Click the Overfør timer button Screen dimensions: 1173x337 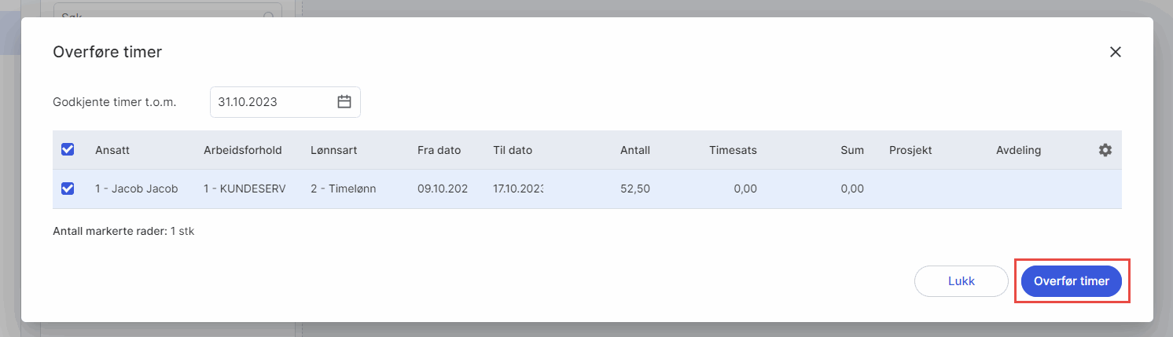coord(1072,280)
